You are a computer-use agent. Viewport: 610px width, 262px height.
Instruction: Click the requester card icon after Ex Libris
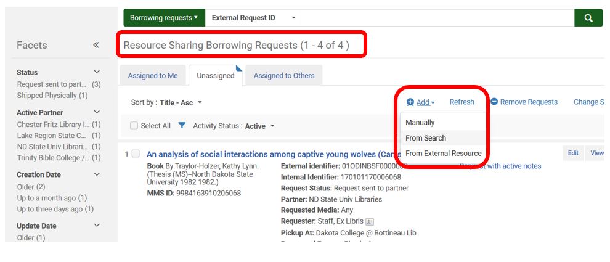click(370, 222)
